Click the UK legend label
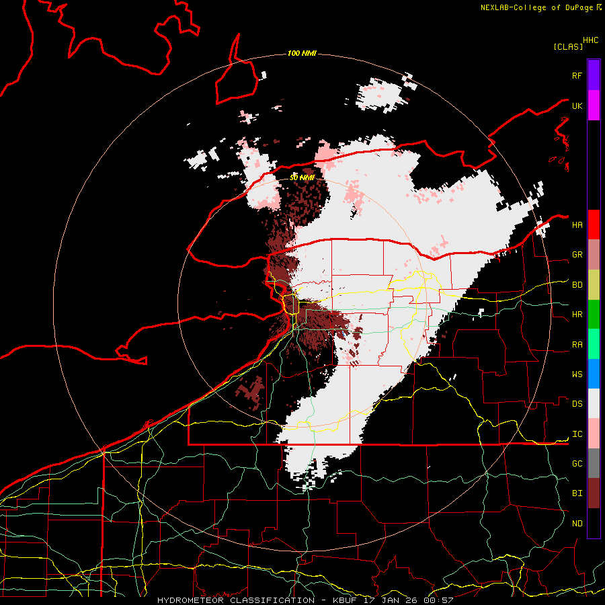This screenshot has height=605, width=605. (x=577, y=106)
